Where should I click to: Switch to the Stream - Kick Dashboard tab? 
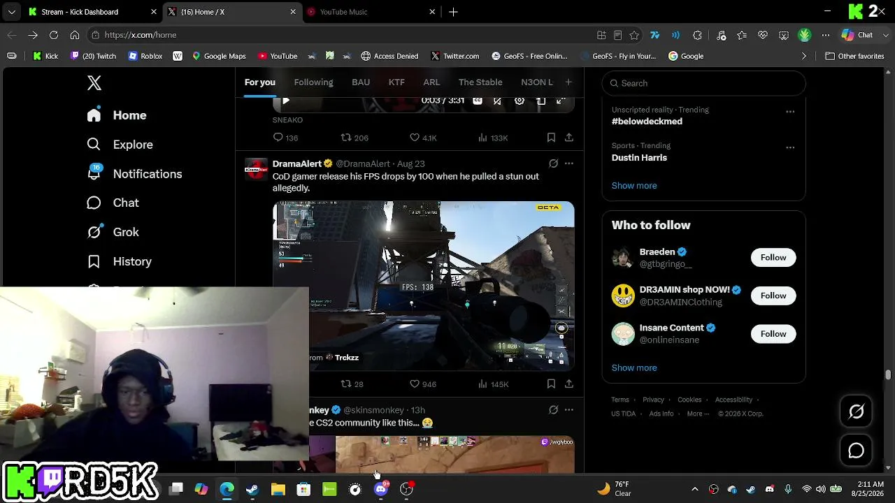coord(93,12)
